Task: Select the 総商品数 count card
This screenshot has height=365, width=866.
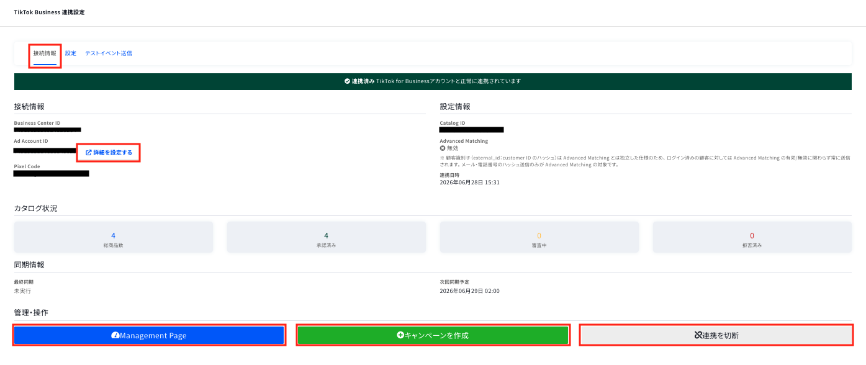Action: click(x=114, y=237)
